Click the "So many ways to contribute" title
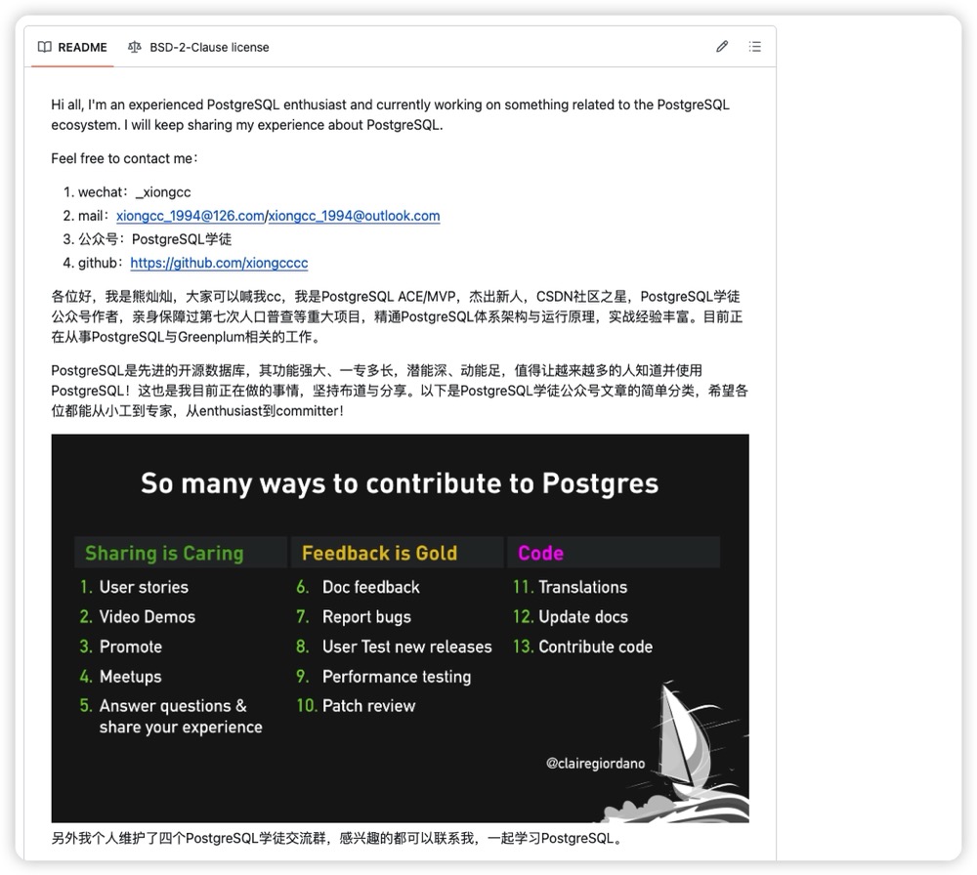Screen dimensions: 977x875 point(400,483)
